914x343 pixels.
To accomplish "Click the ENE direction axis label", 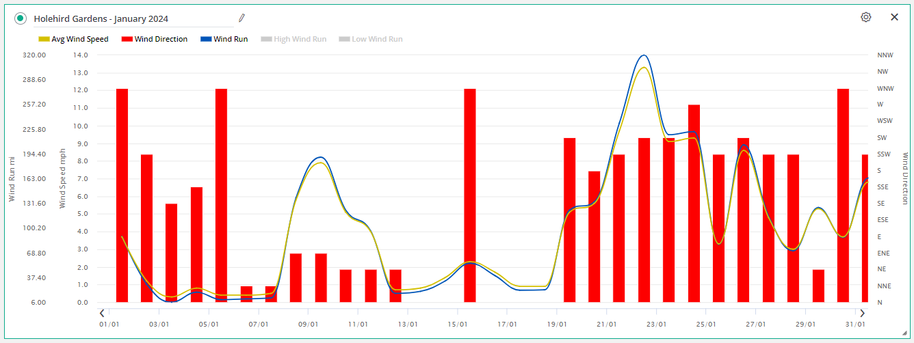I will coord(883,253).
